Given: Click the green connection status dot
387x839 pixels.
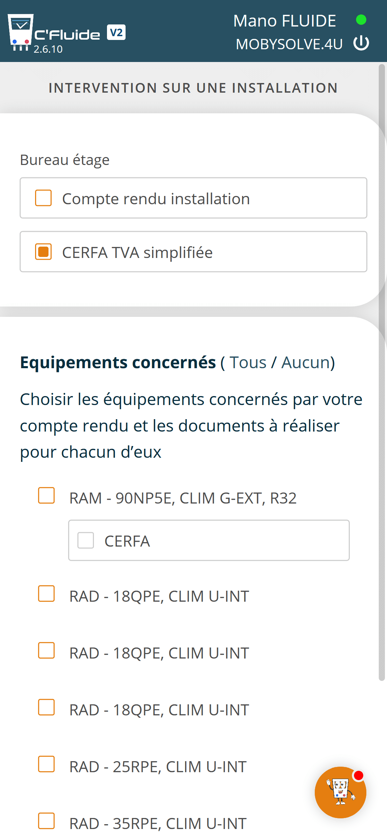Looking at the screenshot, I should 361,20.
